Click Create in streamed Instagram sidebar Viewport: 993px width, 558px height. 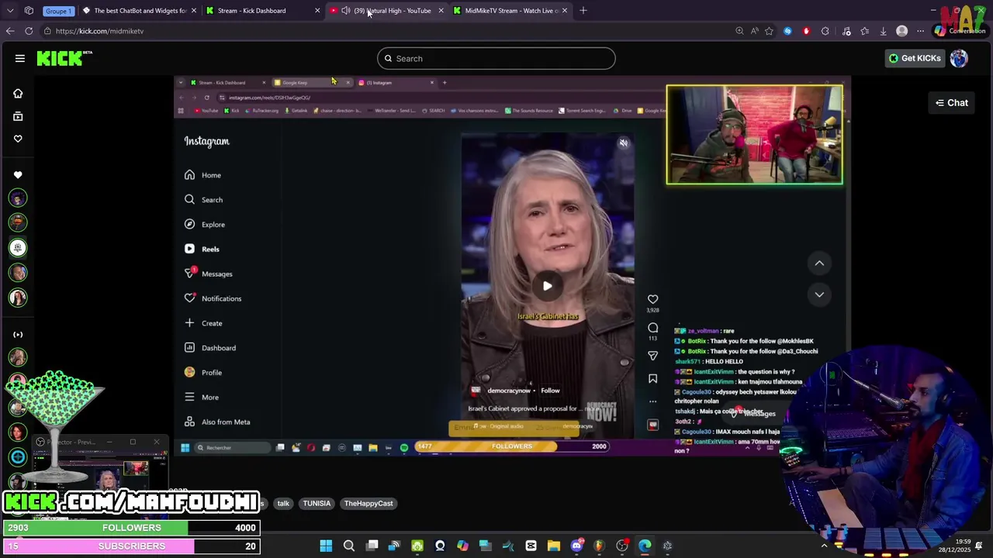coord(203,323)
